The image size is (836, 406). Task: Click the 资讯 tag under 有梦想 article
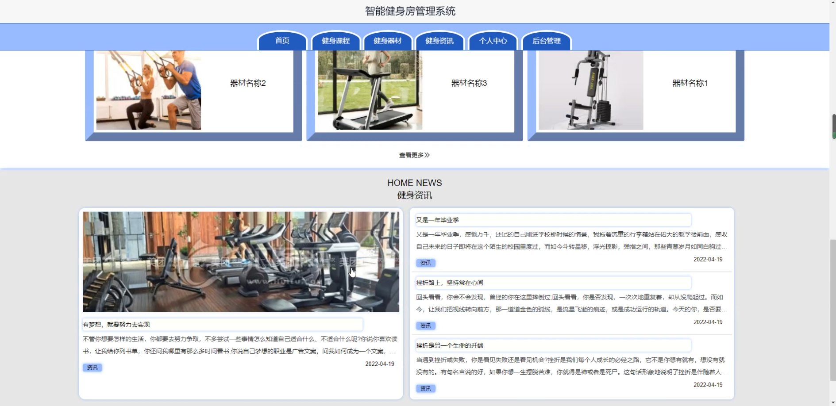pyautogui.click(x=92, y=368)
